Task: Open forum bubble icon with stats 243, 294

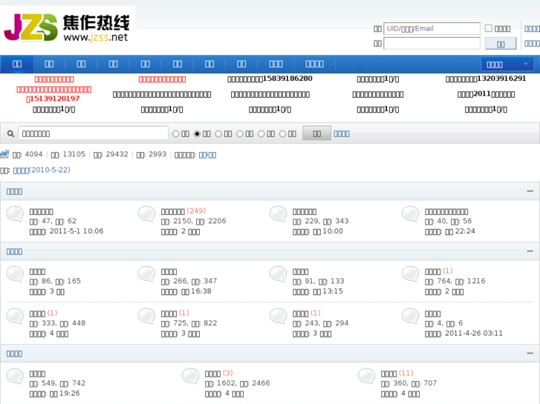Action: pos(279,316)
